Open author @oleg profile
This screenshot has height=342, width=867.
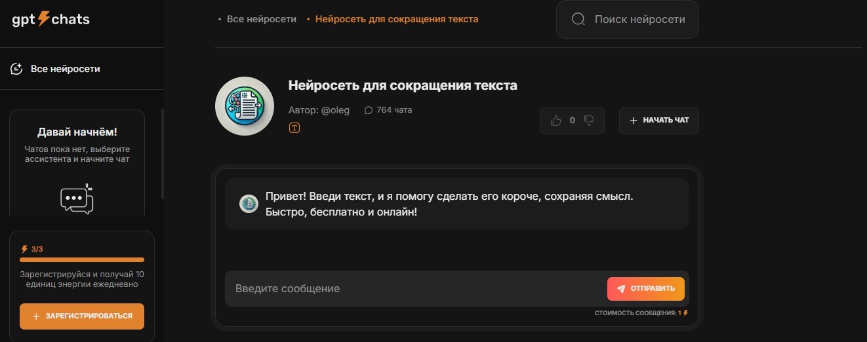pyautogui.click(x=319, y=110)
